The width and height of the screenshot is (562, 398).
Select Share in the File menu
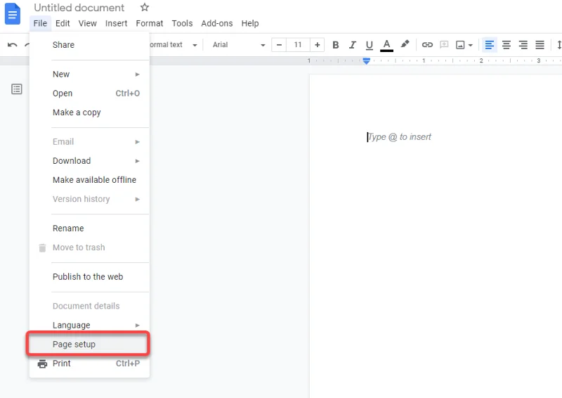pos(89,45)
